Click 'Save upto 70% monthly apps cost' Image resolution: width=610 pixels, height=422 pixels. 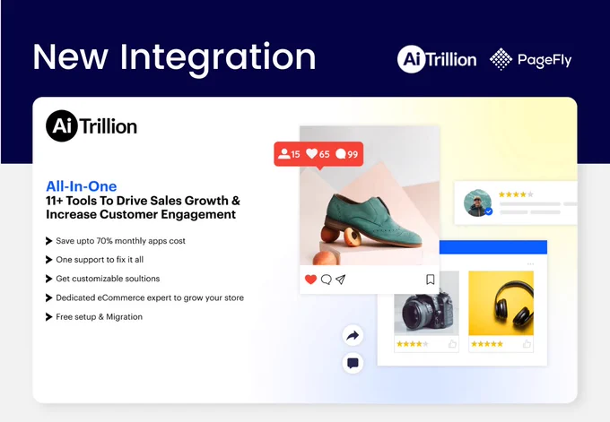[120, 241]
